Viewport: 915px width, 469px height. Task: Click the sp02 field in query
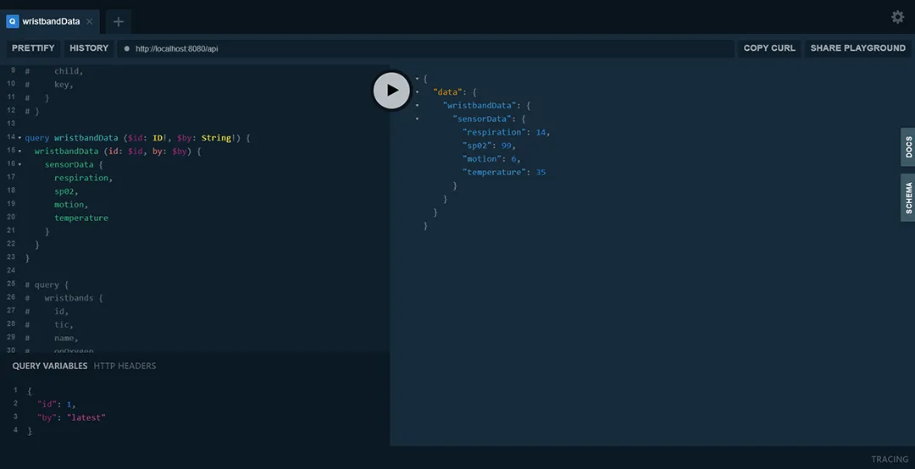pos(64,191)
